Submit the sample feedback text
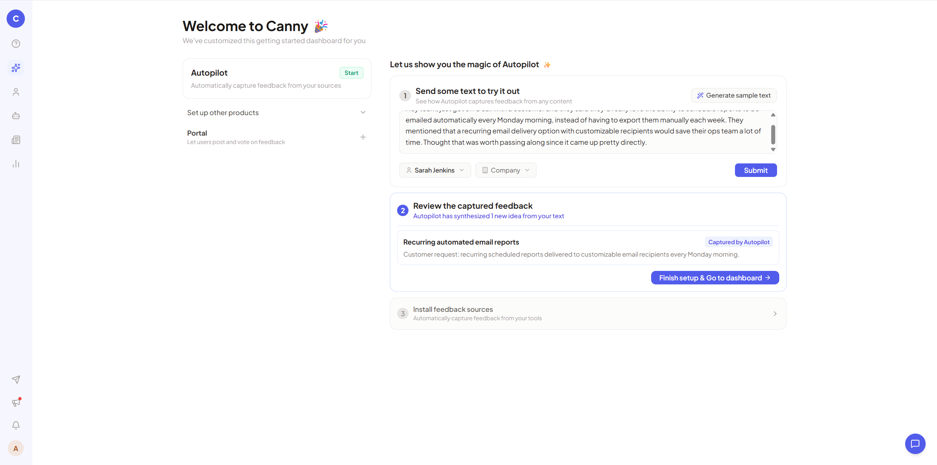Image resolution: width=937 pixels, height=465 pixels. point(756,170)
